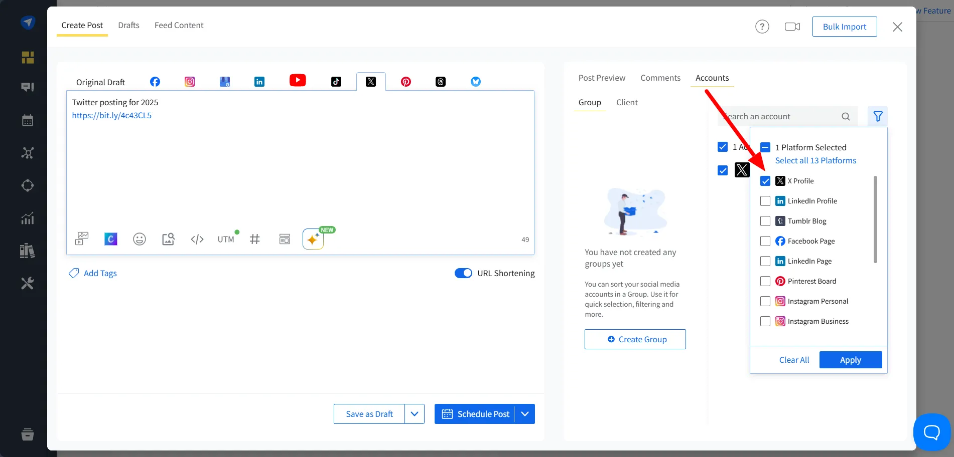Toggle URL Shortening switch off
The image size is (954, 457).
coord(463,273)
